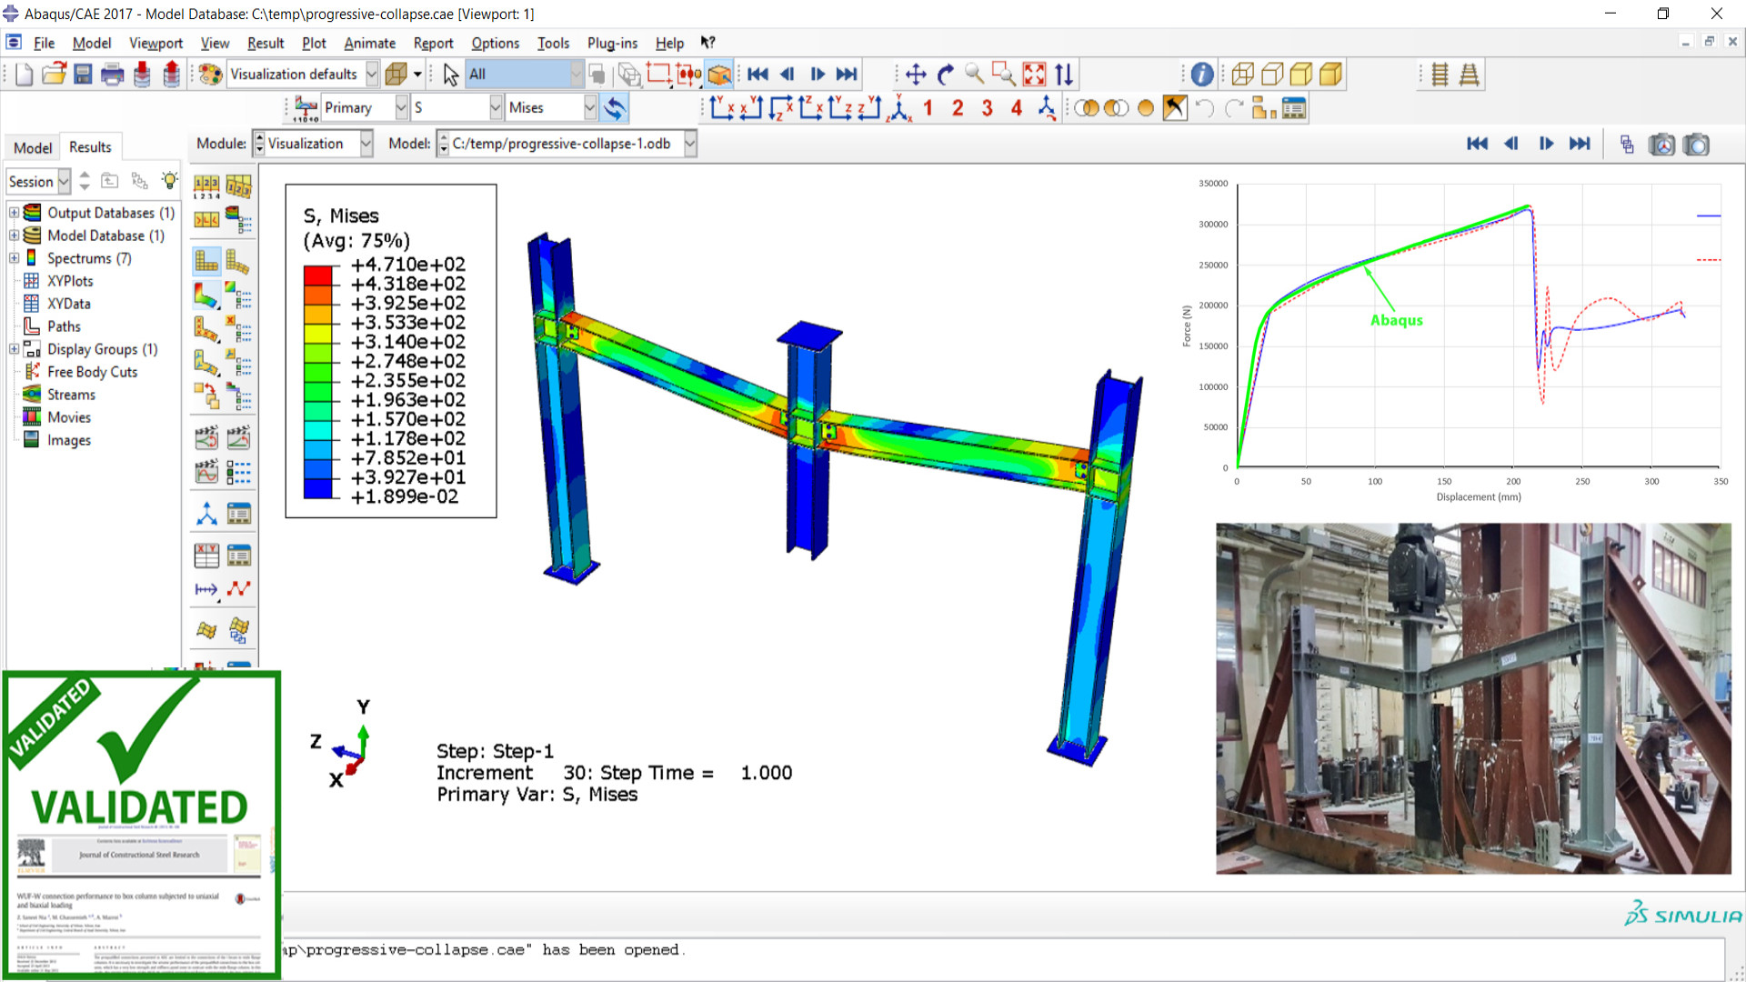The image size is (1746, 982).
Task: Switch to the Model tab
Action: [33, 147]
